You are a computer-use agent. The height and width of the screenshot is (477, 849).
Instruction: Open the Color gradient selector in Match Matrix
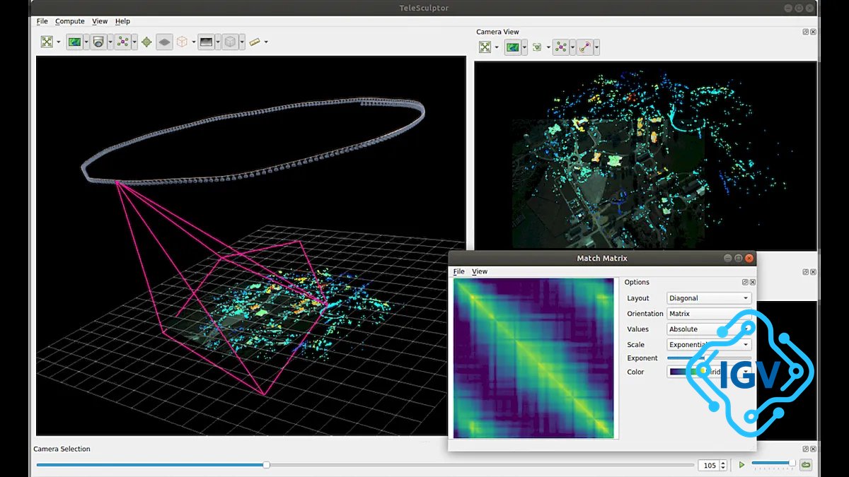coord(709,372)
